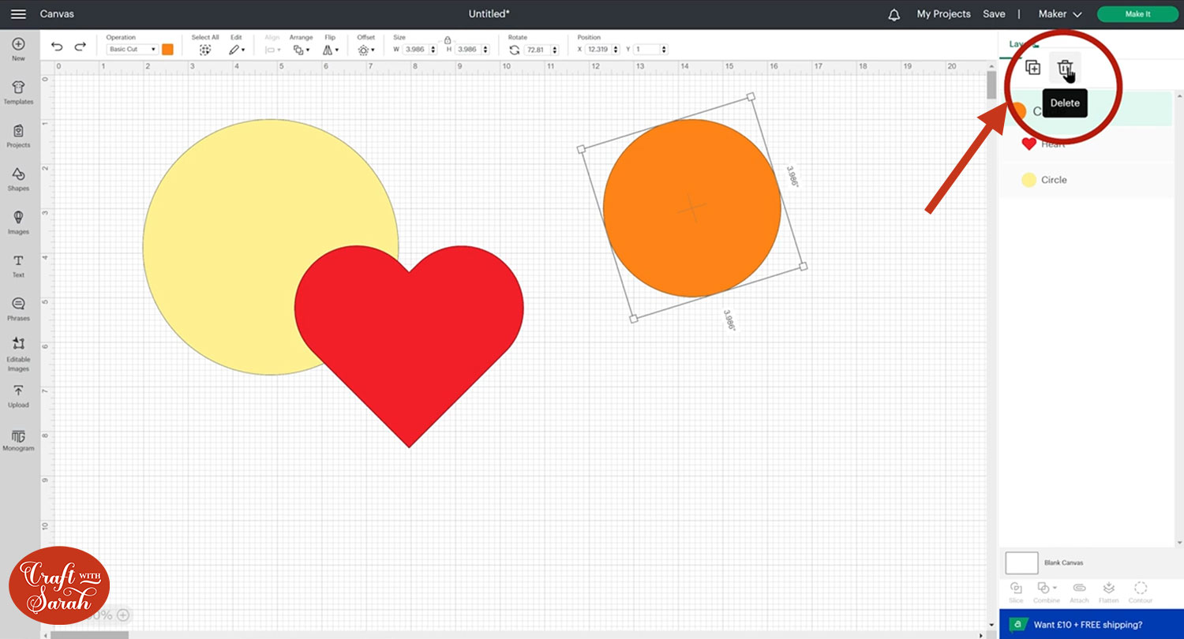
Task: Toggle the size aspect ratio lock
Action: click(x=448, y=39)
